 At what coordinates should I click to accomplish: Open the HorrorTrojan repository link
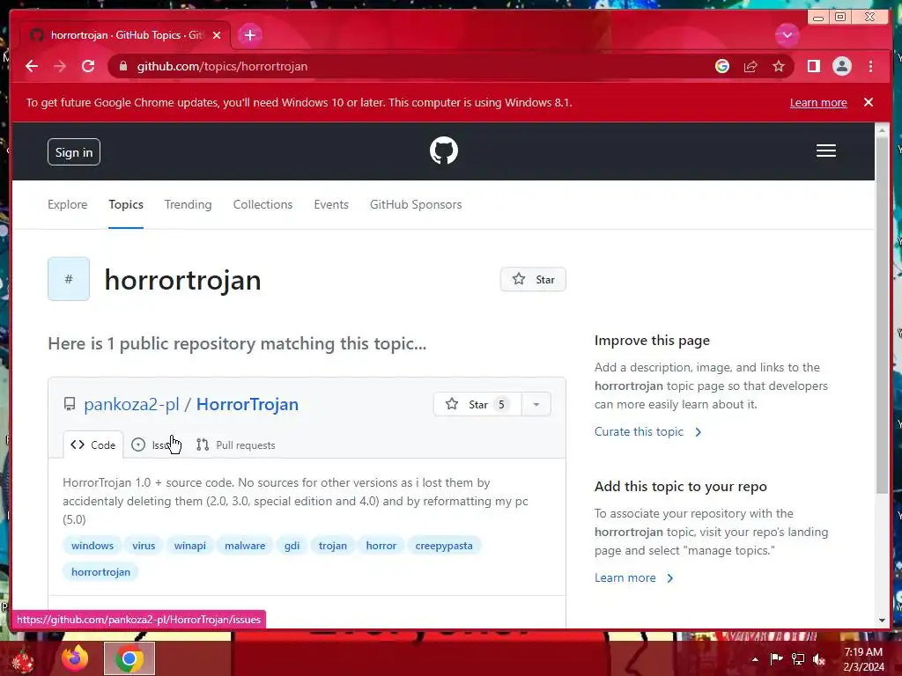pos(248,404)
